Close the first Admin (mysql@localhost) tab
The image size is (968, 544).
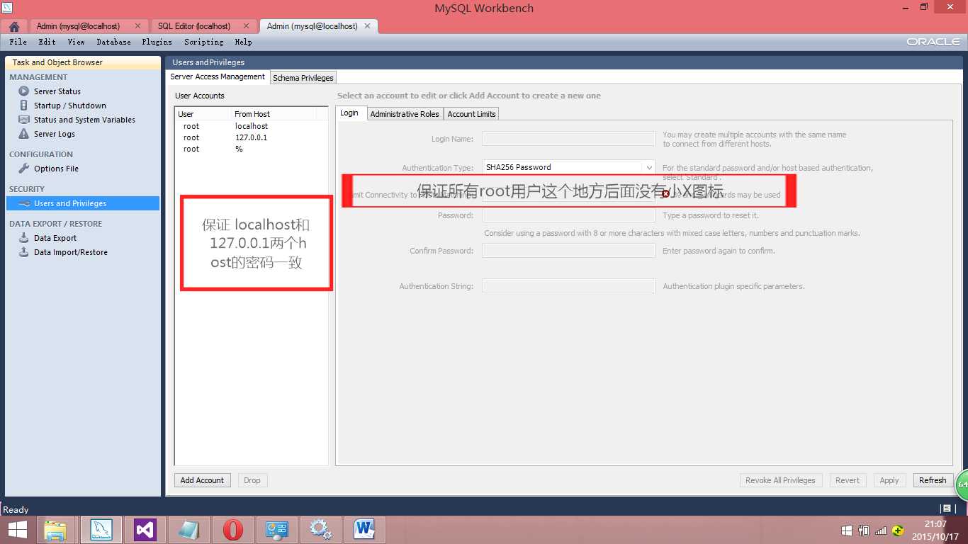[x=137, y=26]
